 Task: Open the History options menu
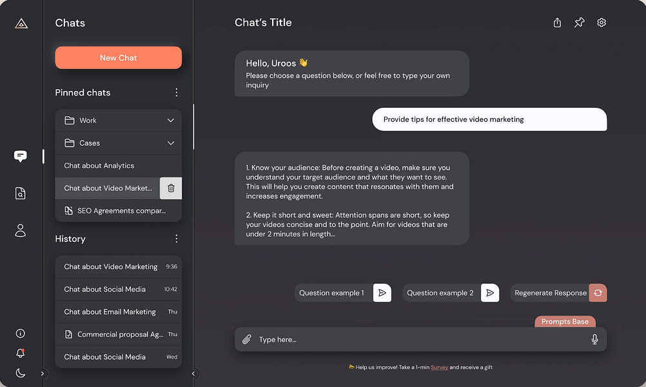click(x=176, y=239)
